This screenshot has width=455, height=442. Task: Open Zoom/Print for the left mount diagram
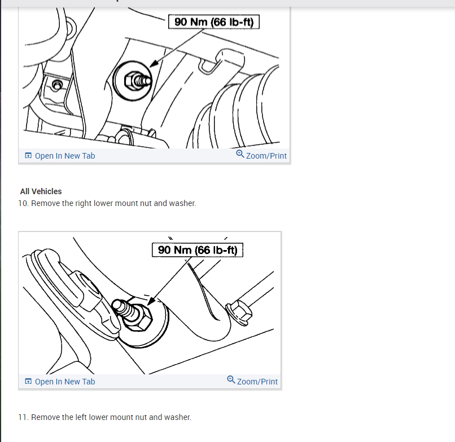pos(252,381)
